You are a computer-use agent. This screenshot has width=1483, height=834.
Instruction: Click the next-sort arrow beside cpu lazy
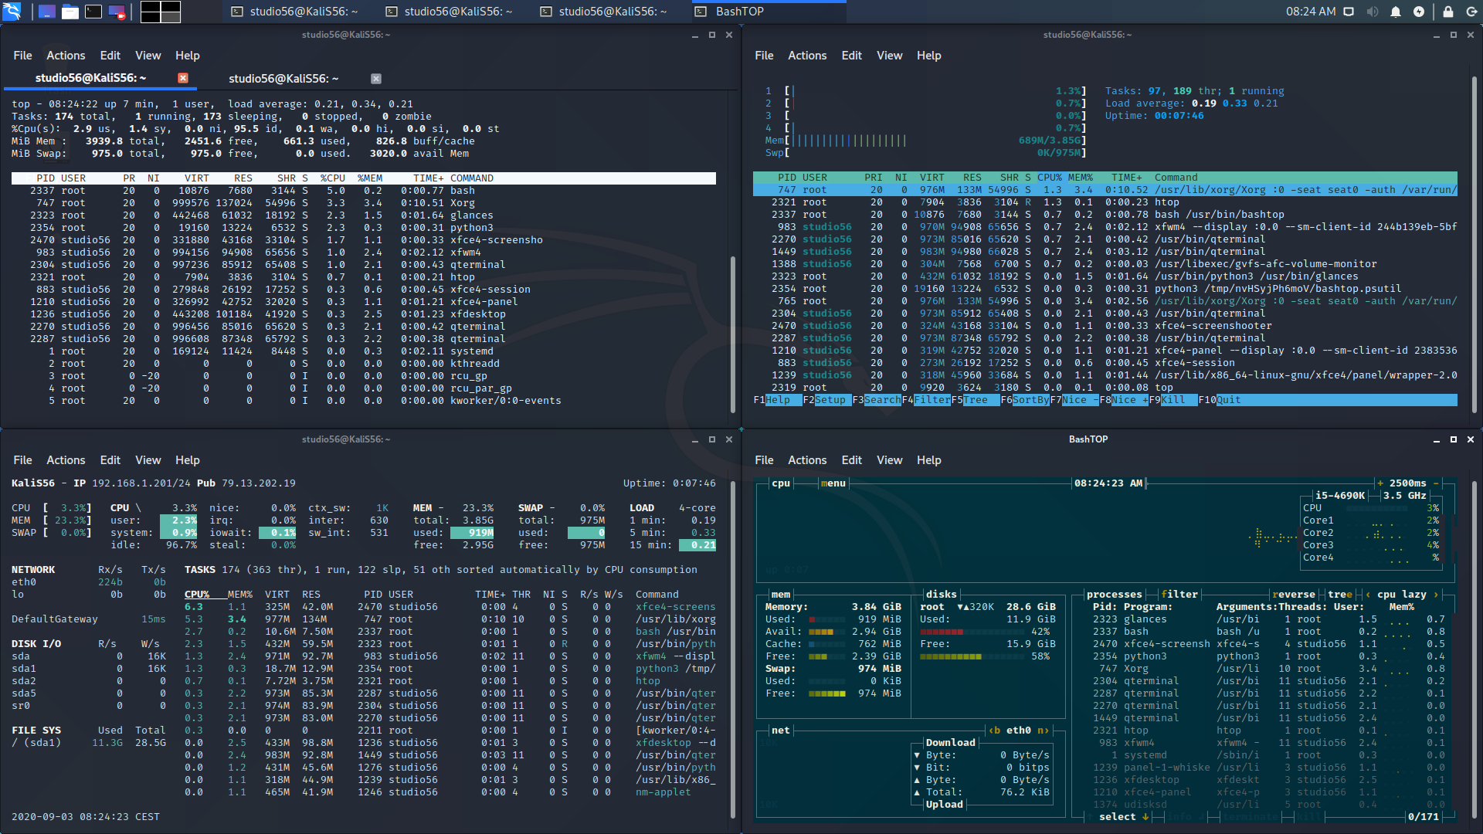tap(1435, 595)
